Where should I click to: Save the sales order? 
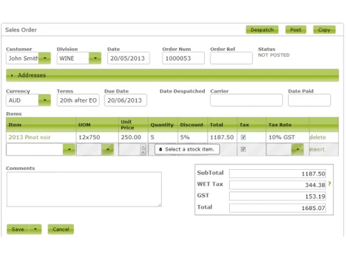[x=18, y=229]
